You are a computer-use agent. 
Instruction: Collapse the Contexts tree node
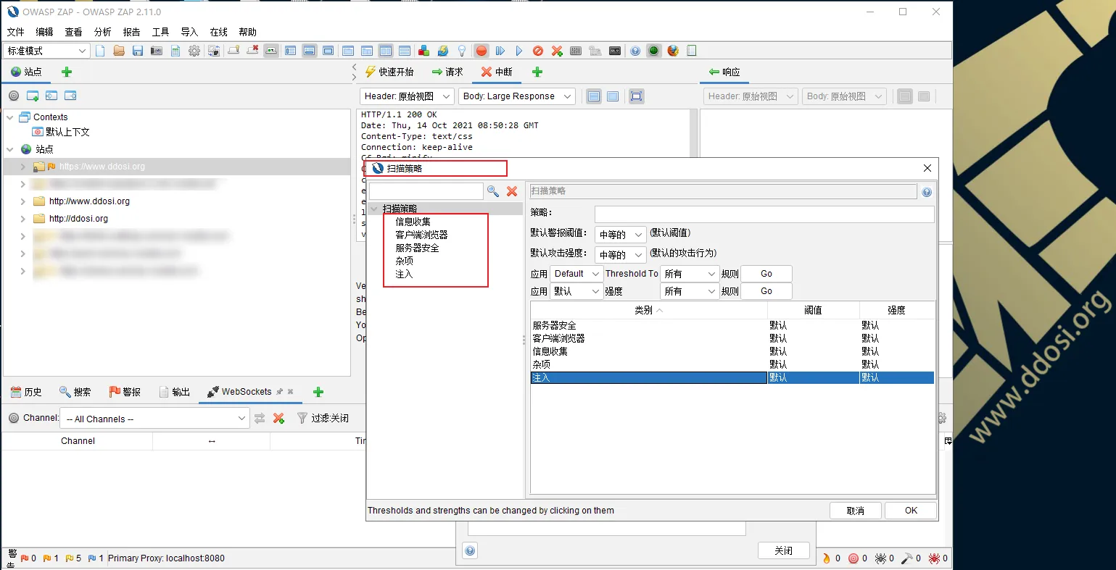pyautogui.click(x=10, y=117)
